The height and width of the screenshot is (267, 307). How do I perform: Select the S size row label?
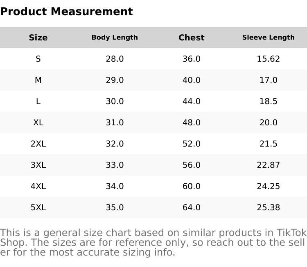pos(38,59)
